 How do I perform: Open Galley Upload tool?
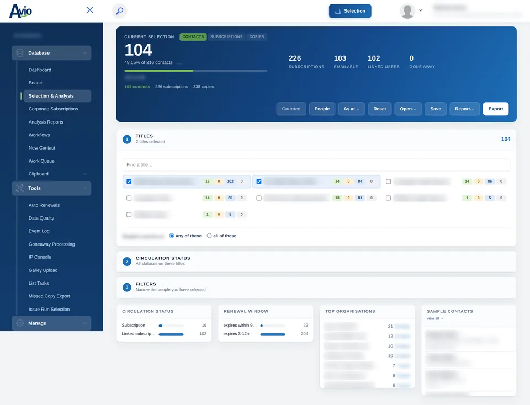coord(43,270)
